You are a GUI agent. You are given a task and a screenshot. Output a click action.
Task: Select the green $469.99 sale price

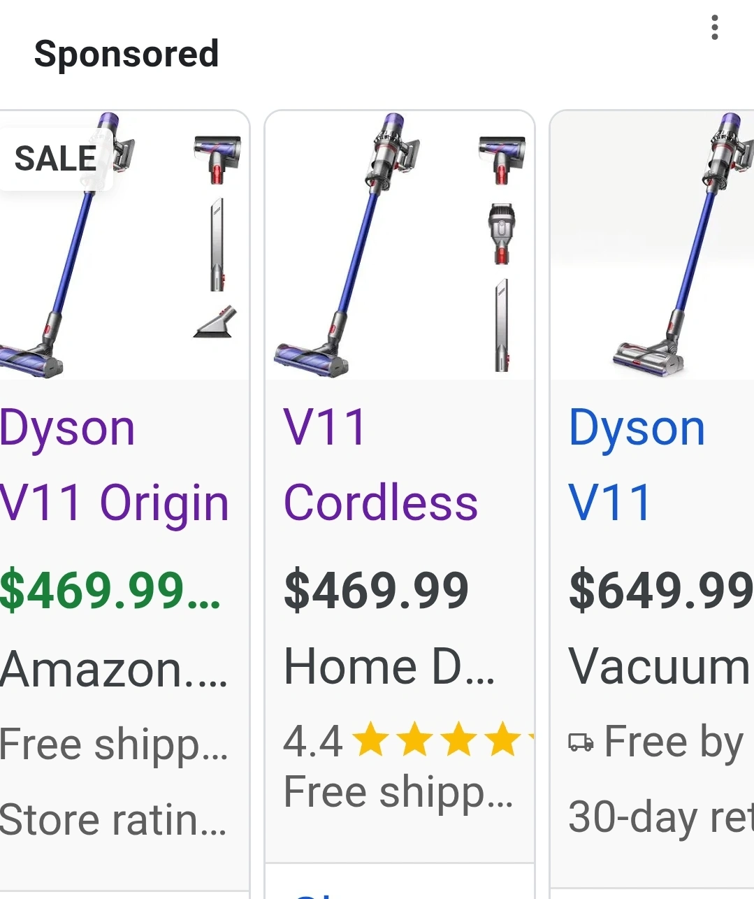click(110, 591)
